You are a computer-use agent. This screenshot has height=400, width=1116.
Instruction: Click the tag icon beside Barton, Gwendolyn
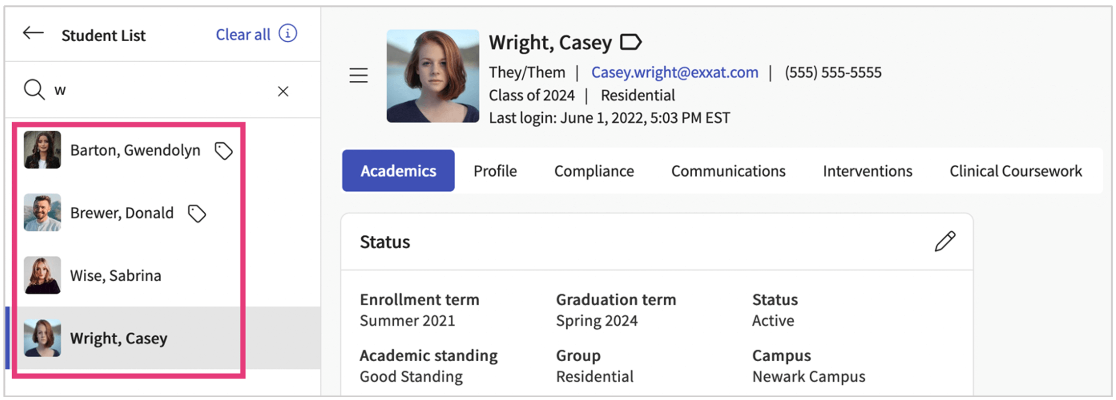click(x=223, y=150)
